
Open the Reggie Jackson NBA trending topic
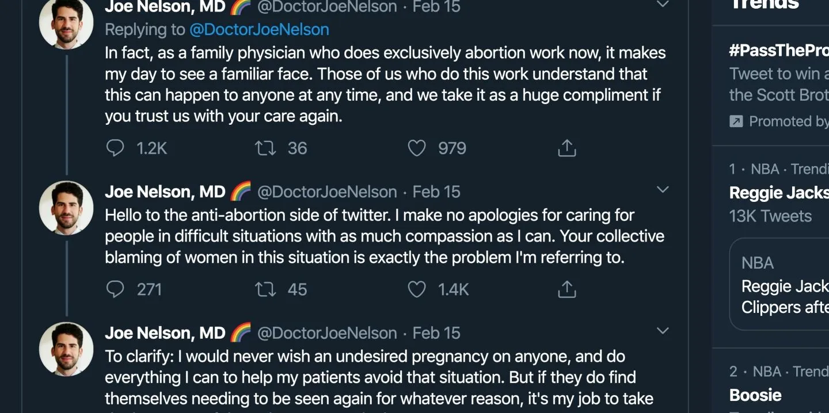pyautogui.click(x=778, y=193)
